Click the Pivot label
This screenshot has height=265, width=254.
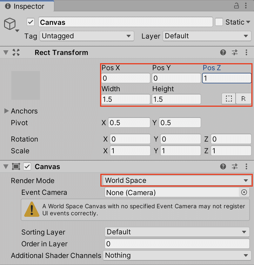tap(19, 123)
